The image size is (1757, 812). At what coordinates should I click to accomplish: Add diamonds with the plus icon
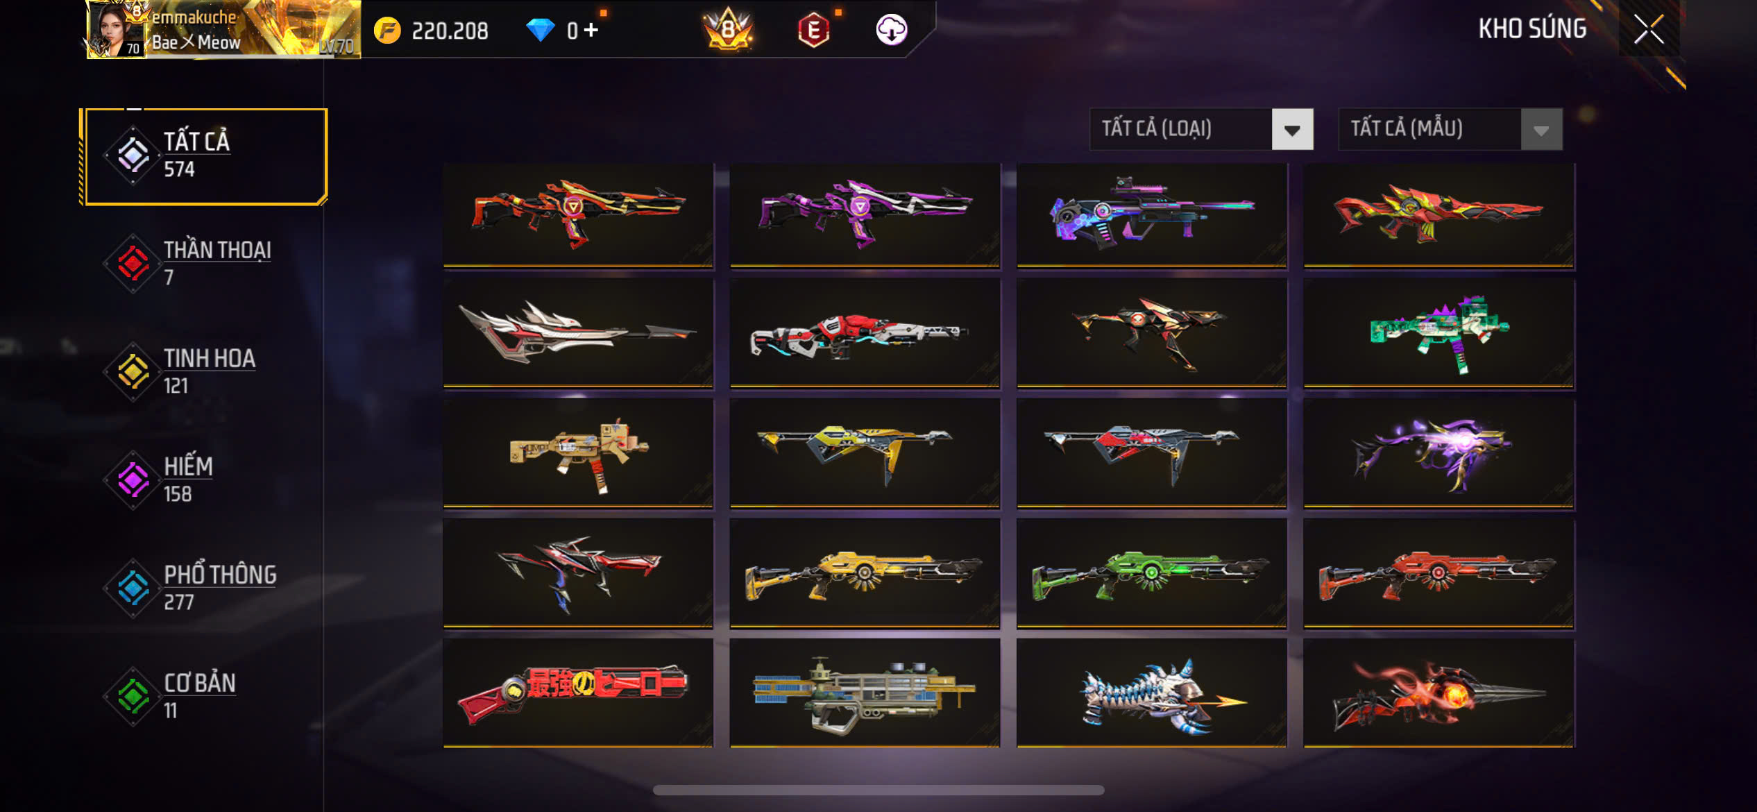(591, 30)
